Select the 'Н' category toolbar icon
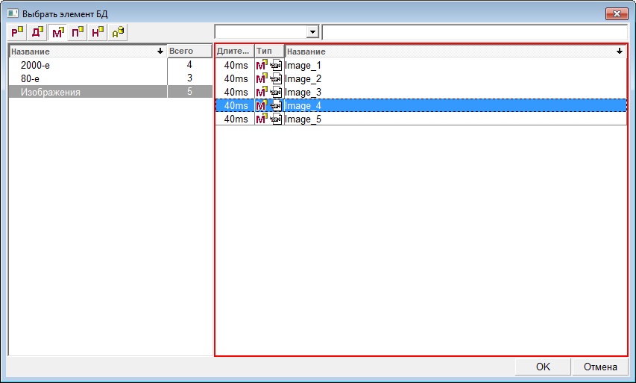636x383 pixels. (98, 32)
